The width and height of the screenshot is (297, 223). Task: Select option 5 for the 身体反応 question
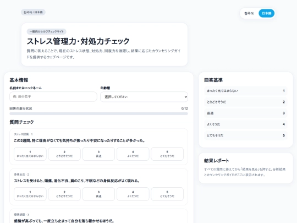click(x=167, y=194)
